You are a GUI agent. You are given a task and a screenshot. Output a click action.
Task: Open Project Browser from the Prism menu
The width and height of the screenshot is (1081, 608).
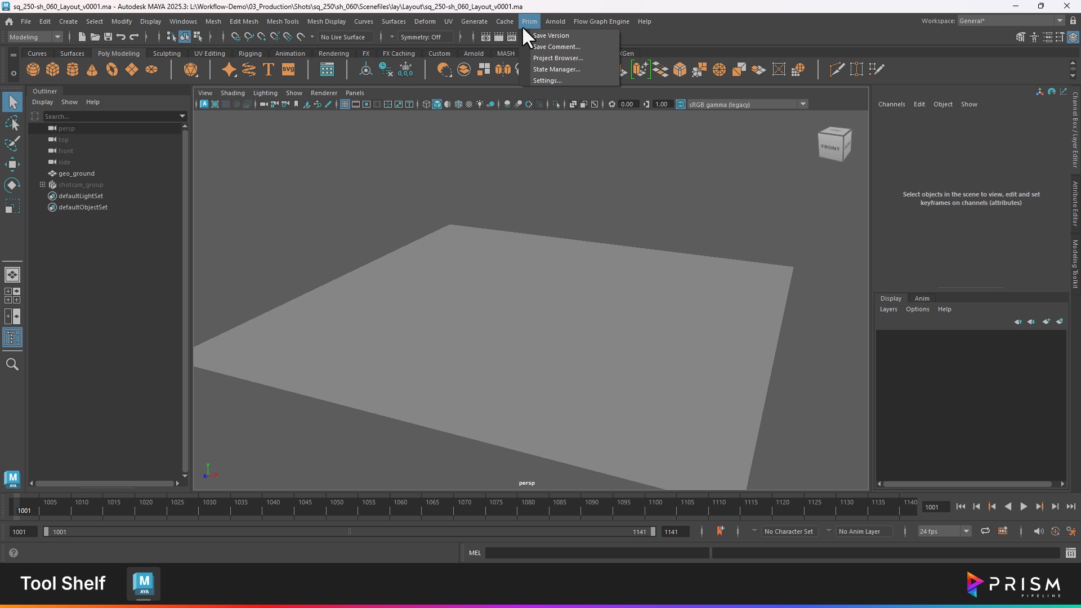pos(558,58)
